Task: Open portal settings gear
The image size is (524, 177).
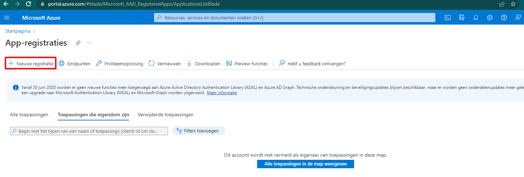Action: (x=490, y=18)
